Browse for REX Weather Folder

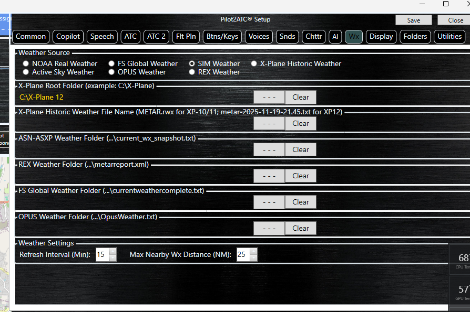tap(269, 176)
